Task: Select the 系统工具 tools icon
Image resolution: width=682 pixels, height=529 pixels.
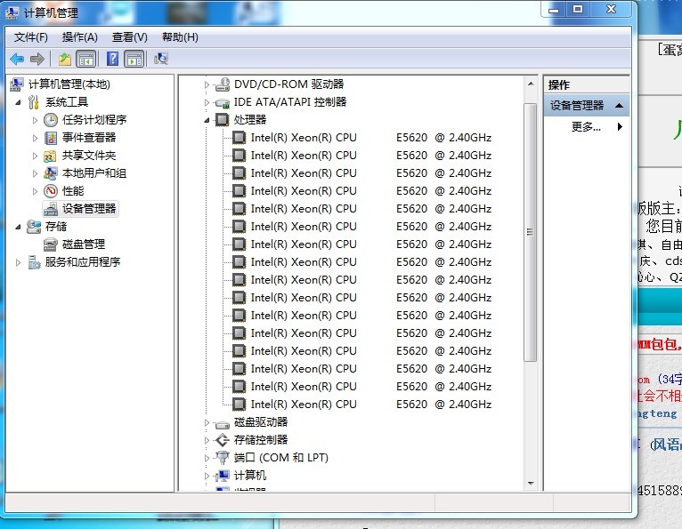Action: point(34,102)
